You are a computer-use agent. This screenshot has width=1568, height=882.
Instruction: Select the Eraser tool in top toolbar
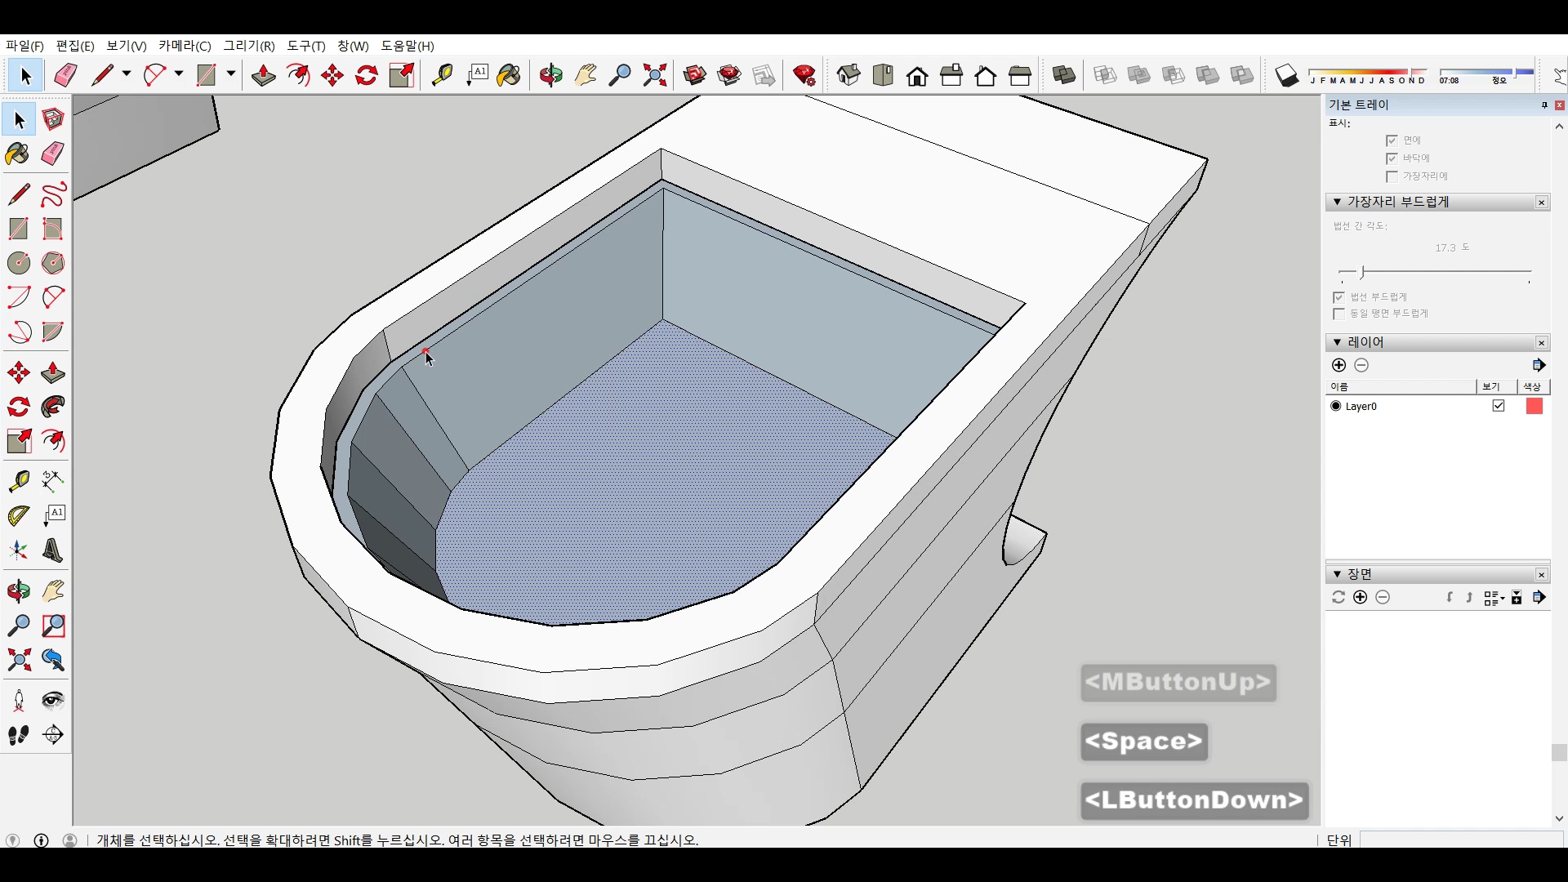(65, 76)
